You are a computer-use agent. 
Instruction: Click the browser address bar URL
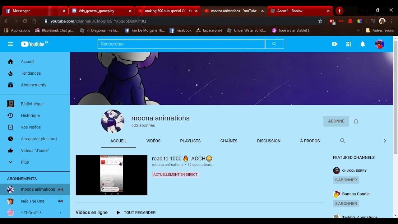98,21
